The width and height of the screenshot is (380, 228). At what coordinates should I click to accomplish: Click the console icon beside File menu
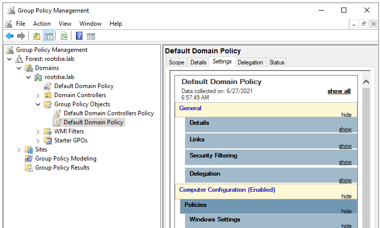pyautogui.click(x=8, y=24)
